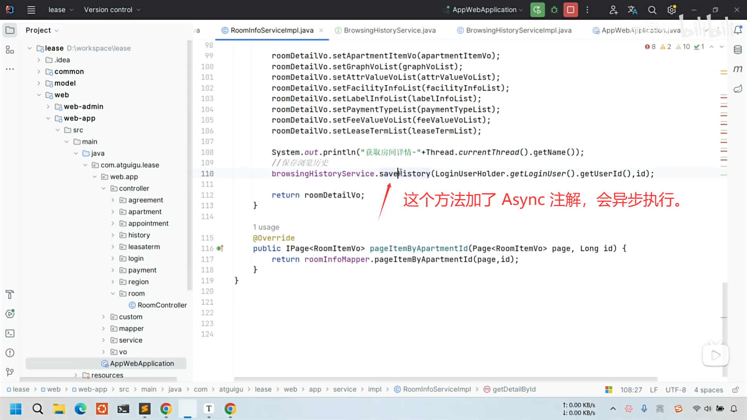Open the Structure tool window icon

pos(10,50)
